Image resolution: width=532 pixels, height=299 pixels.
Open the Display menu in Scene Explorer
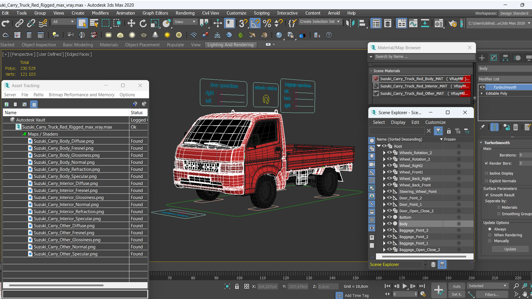[398, 122]
